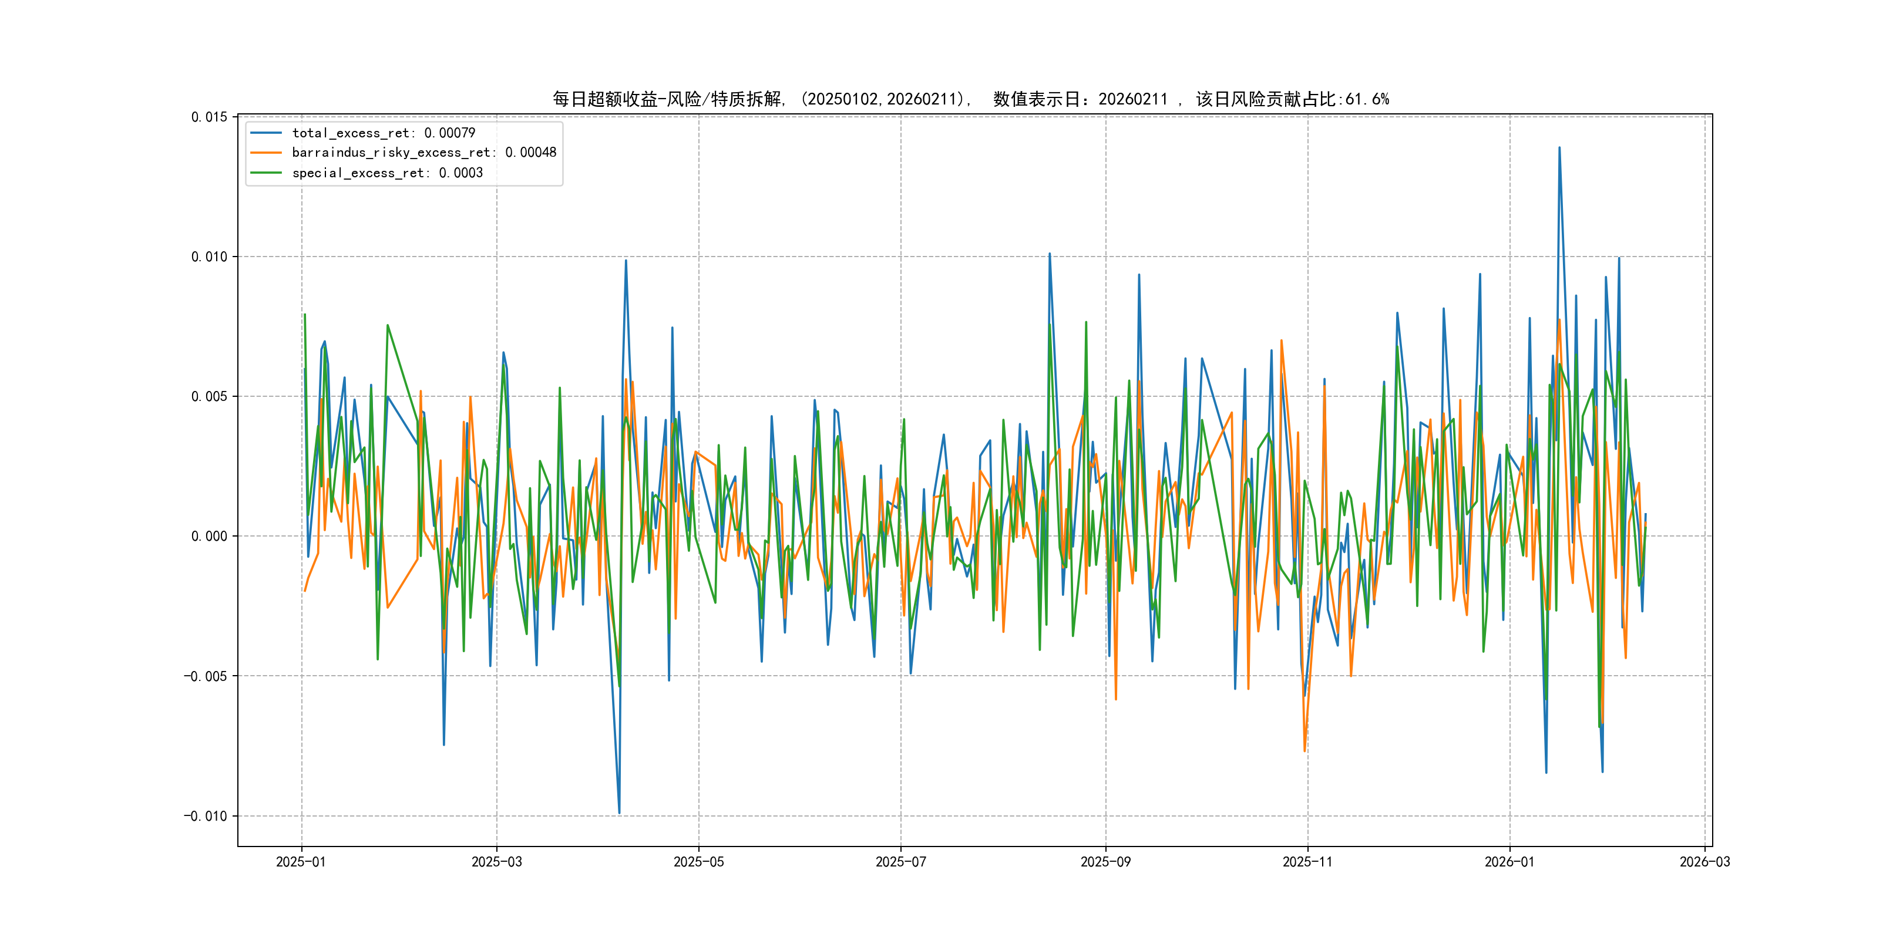Click the blue total_excess_ret legend line swatch
The image size is (1903, 951).
(x=266, y=133)
